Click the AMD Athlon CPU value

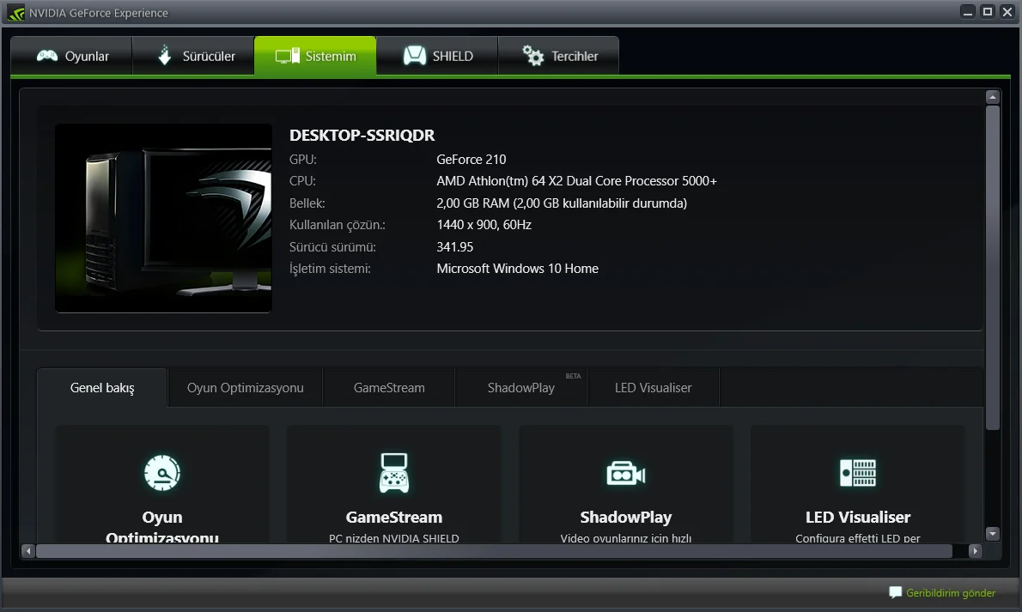[x=577, y=181]
